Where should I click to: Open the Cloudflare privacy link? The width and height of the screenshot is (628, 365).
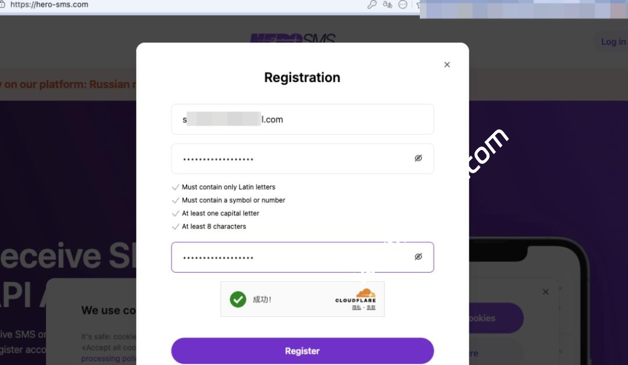[356, 307]
